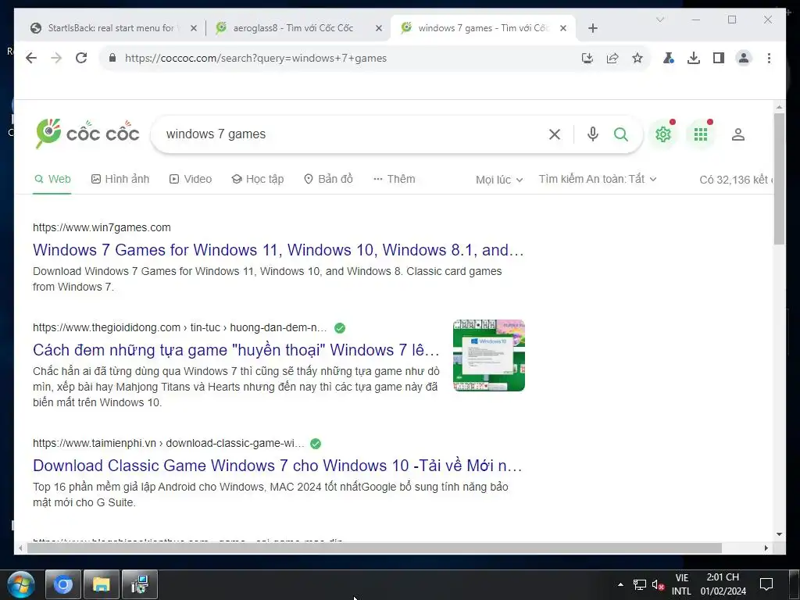The width and height of the screenshot is (800, 600).
Task: Open File Explorer from taskbar
Action: 102,584
